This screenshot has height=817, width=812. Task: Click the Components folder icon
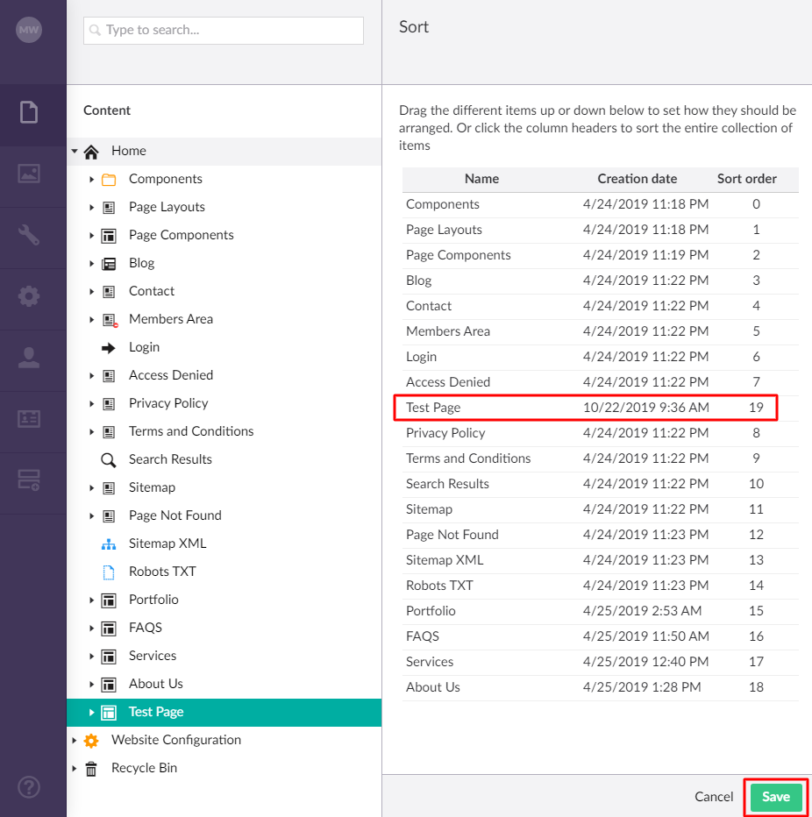[x=109, y=180]
